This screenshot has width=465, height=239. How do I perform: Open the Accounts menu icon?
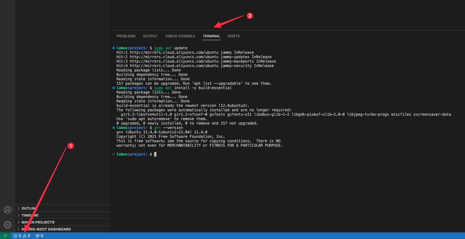[8, 210]
